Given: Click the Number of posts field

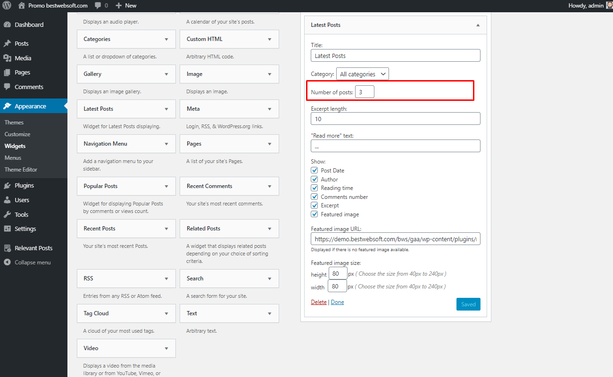Looking at the screenshot, I should 364,92.
